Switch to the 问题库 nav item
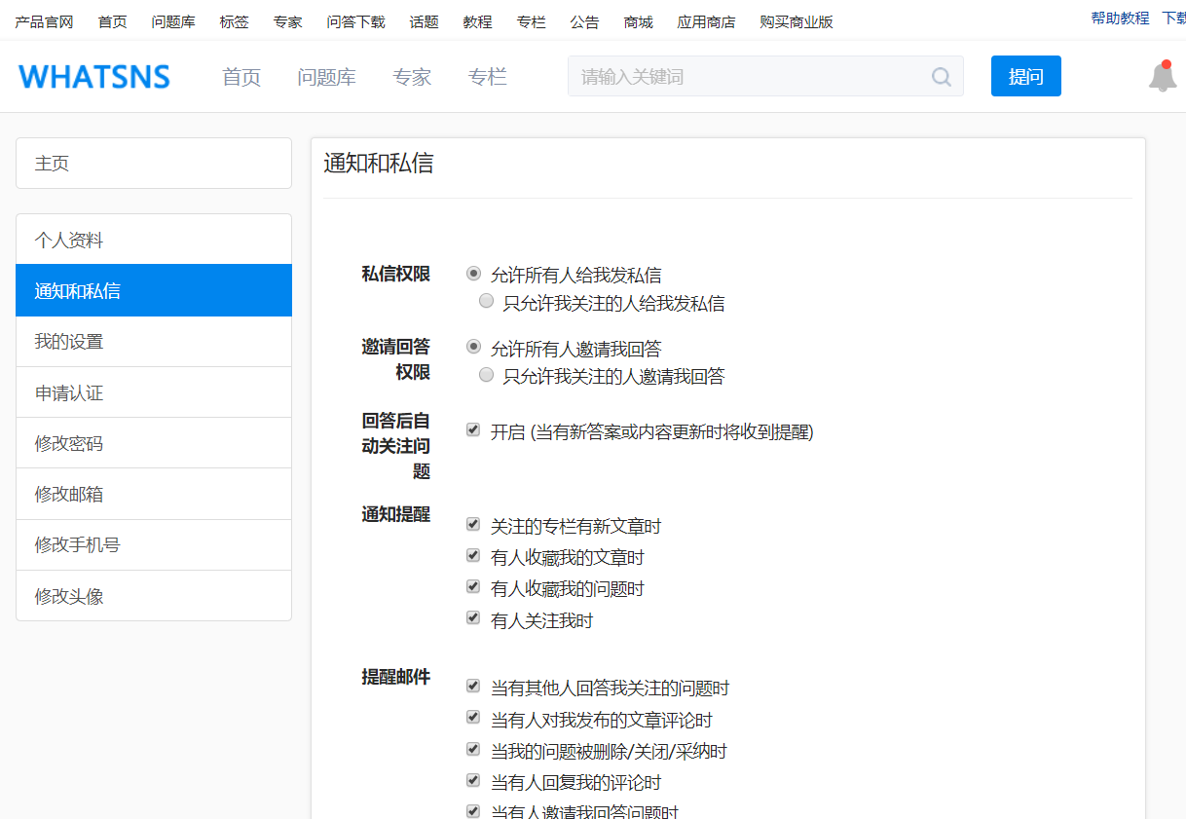The width and height of the screenshot is (1186, 819). pyautogui.click(x=327, y=78)
